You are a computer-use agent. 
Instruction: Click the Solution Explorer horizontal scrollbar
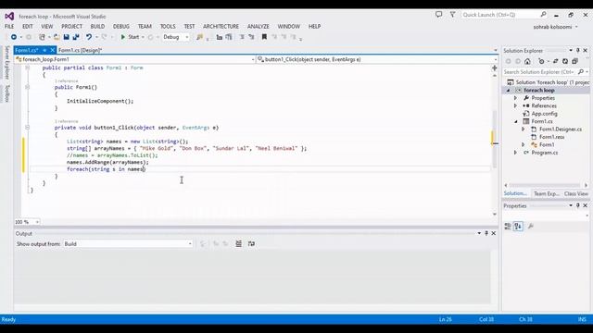[545, 185]
